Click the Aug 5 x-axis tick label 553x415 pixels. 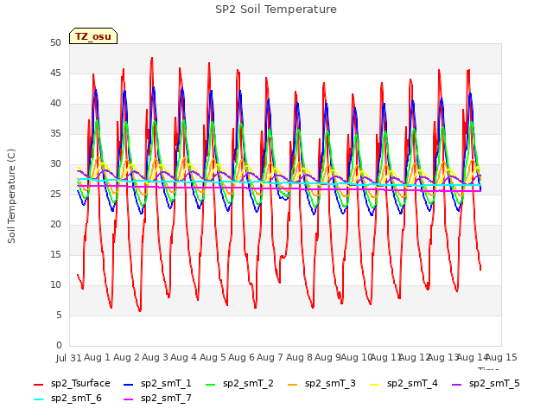click(213, 357)
